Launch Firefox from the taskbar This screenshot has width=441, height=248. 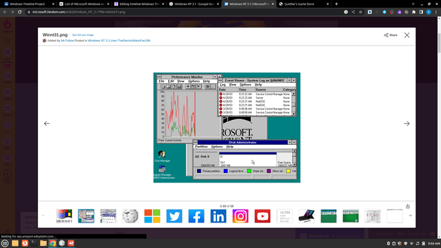tap(25, 243)
